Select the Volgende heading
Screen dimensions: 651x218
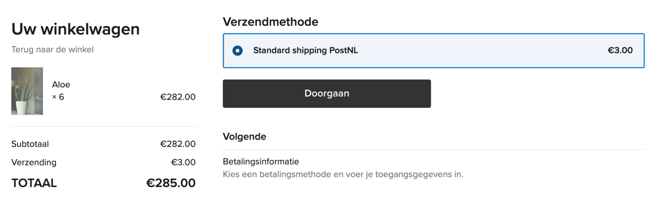pos(244,137)
